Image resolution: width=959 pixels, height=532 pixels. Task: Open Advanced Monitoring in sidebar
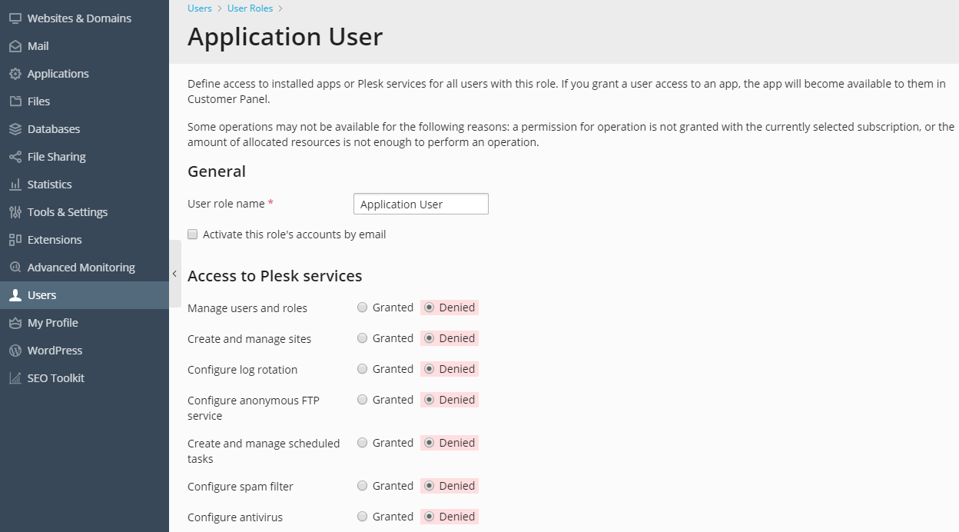81,268
